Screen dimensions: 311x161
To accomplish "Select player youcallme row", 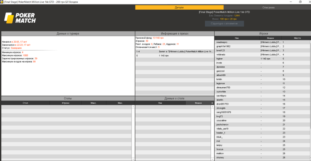I will (x=262, y=121).
